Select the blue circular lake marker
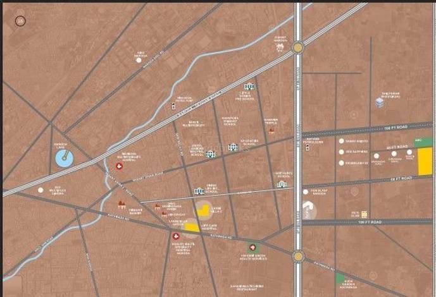 [x=64, y=158]
